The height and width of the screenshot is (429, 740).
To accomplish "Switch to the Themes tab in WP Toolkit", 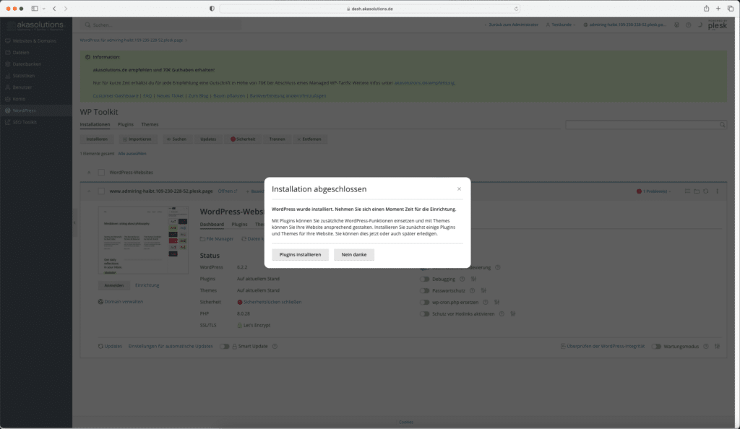I will point(150,125).
